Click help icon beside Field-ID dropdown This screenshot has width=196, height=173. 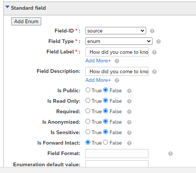152,31
